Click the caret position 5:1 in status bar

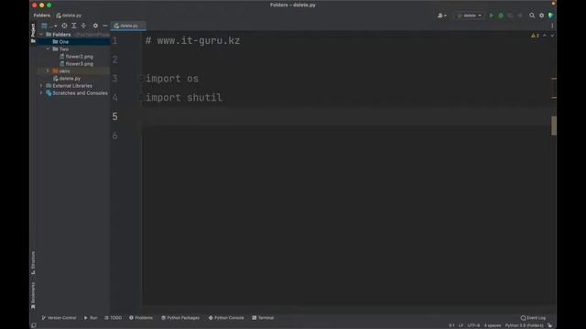[451, 325]
